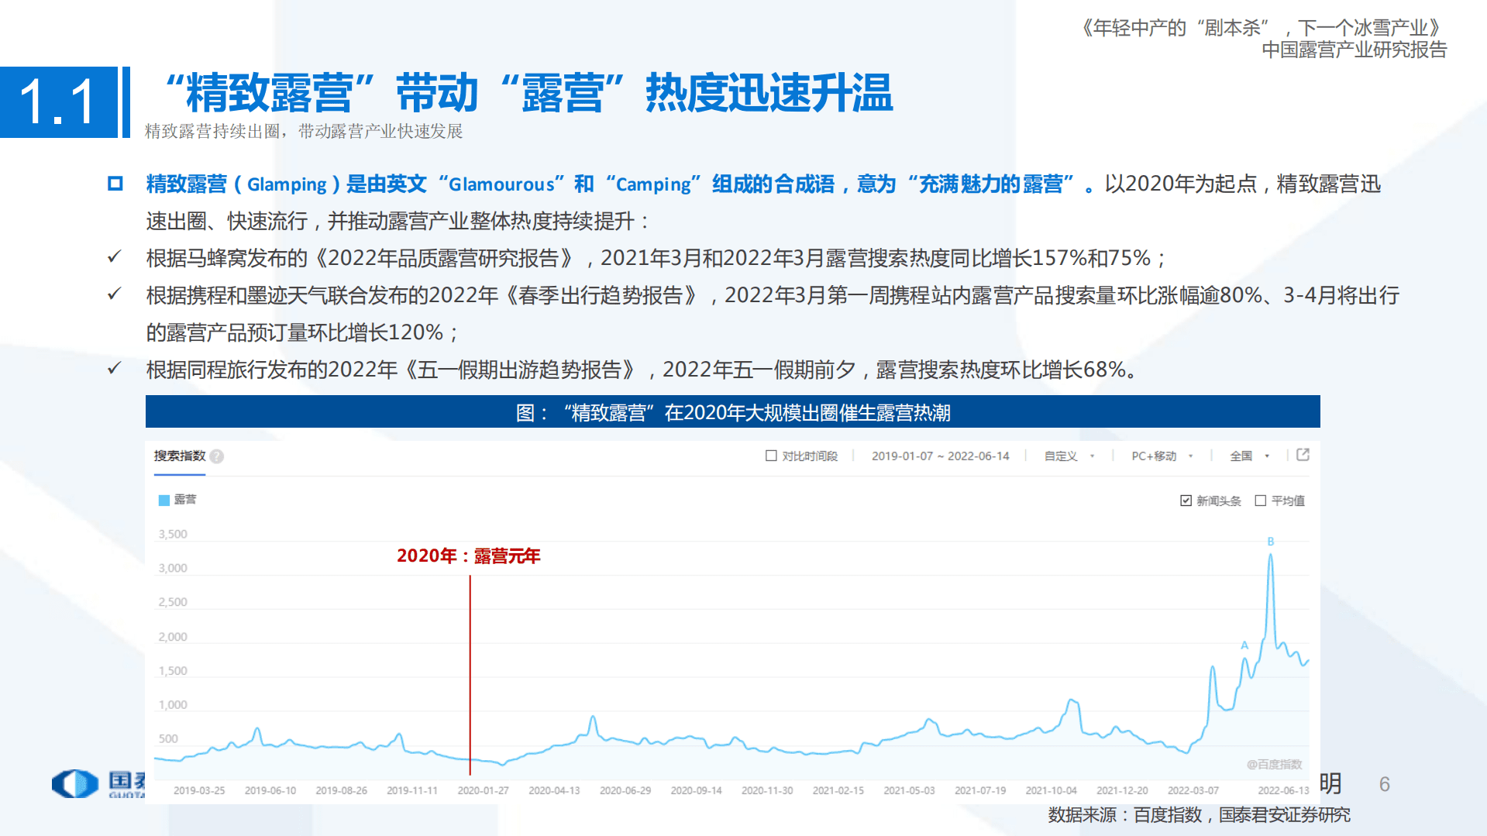Enable the 对比时间段 checkbox
This screenshot has width=1487, height=836.
(x=771, y=456)
